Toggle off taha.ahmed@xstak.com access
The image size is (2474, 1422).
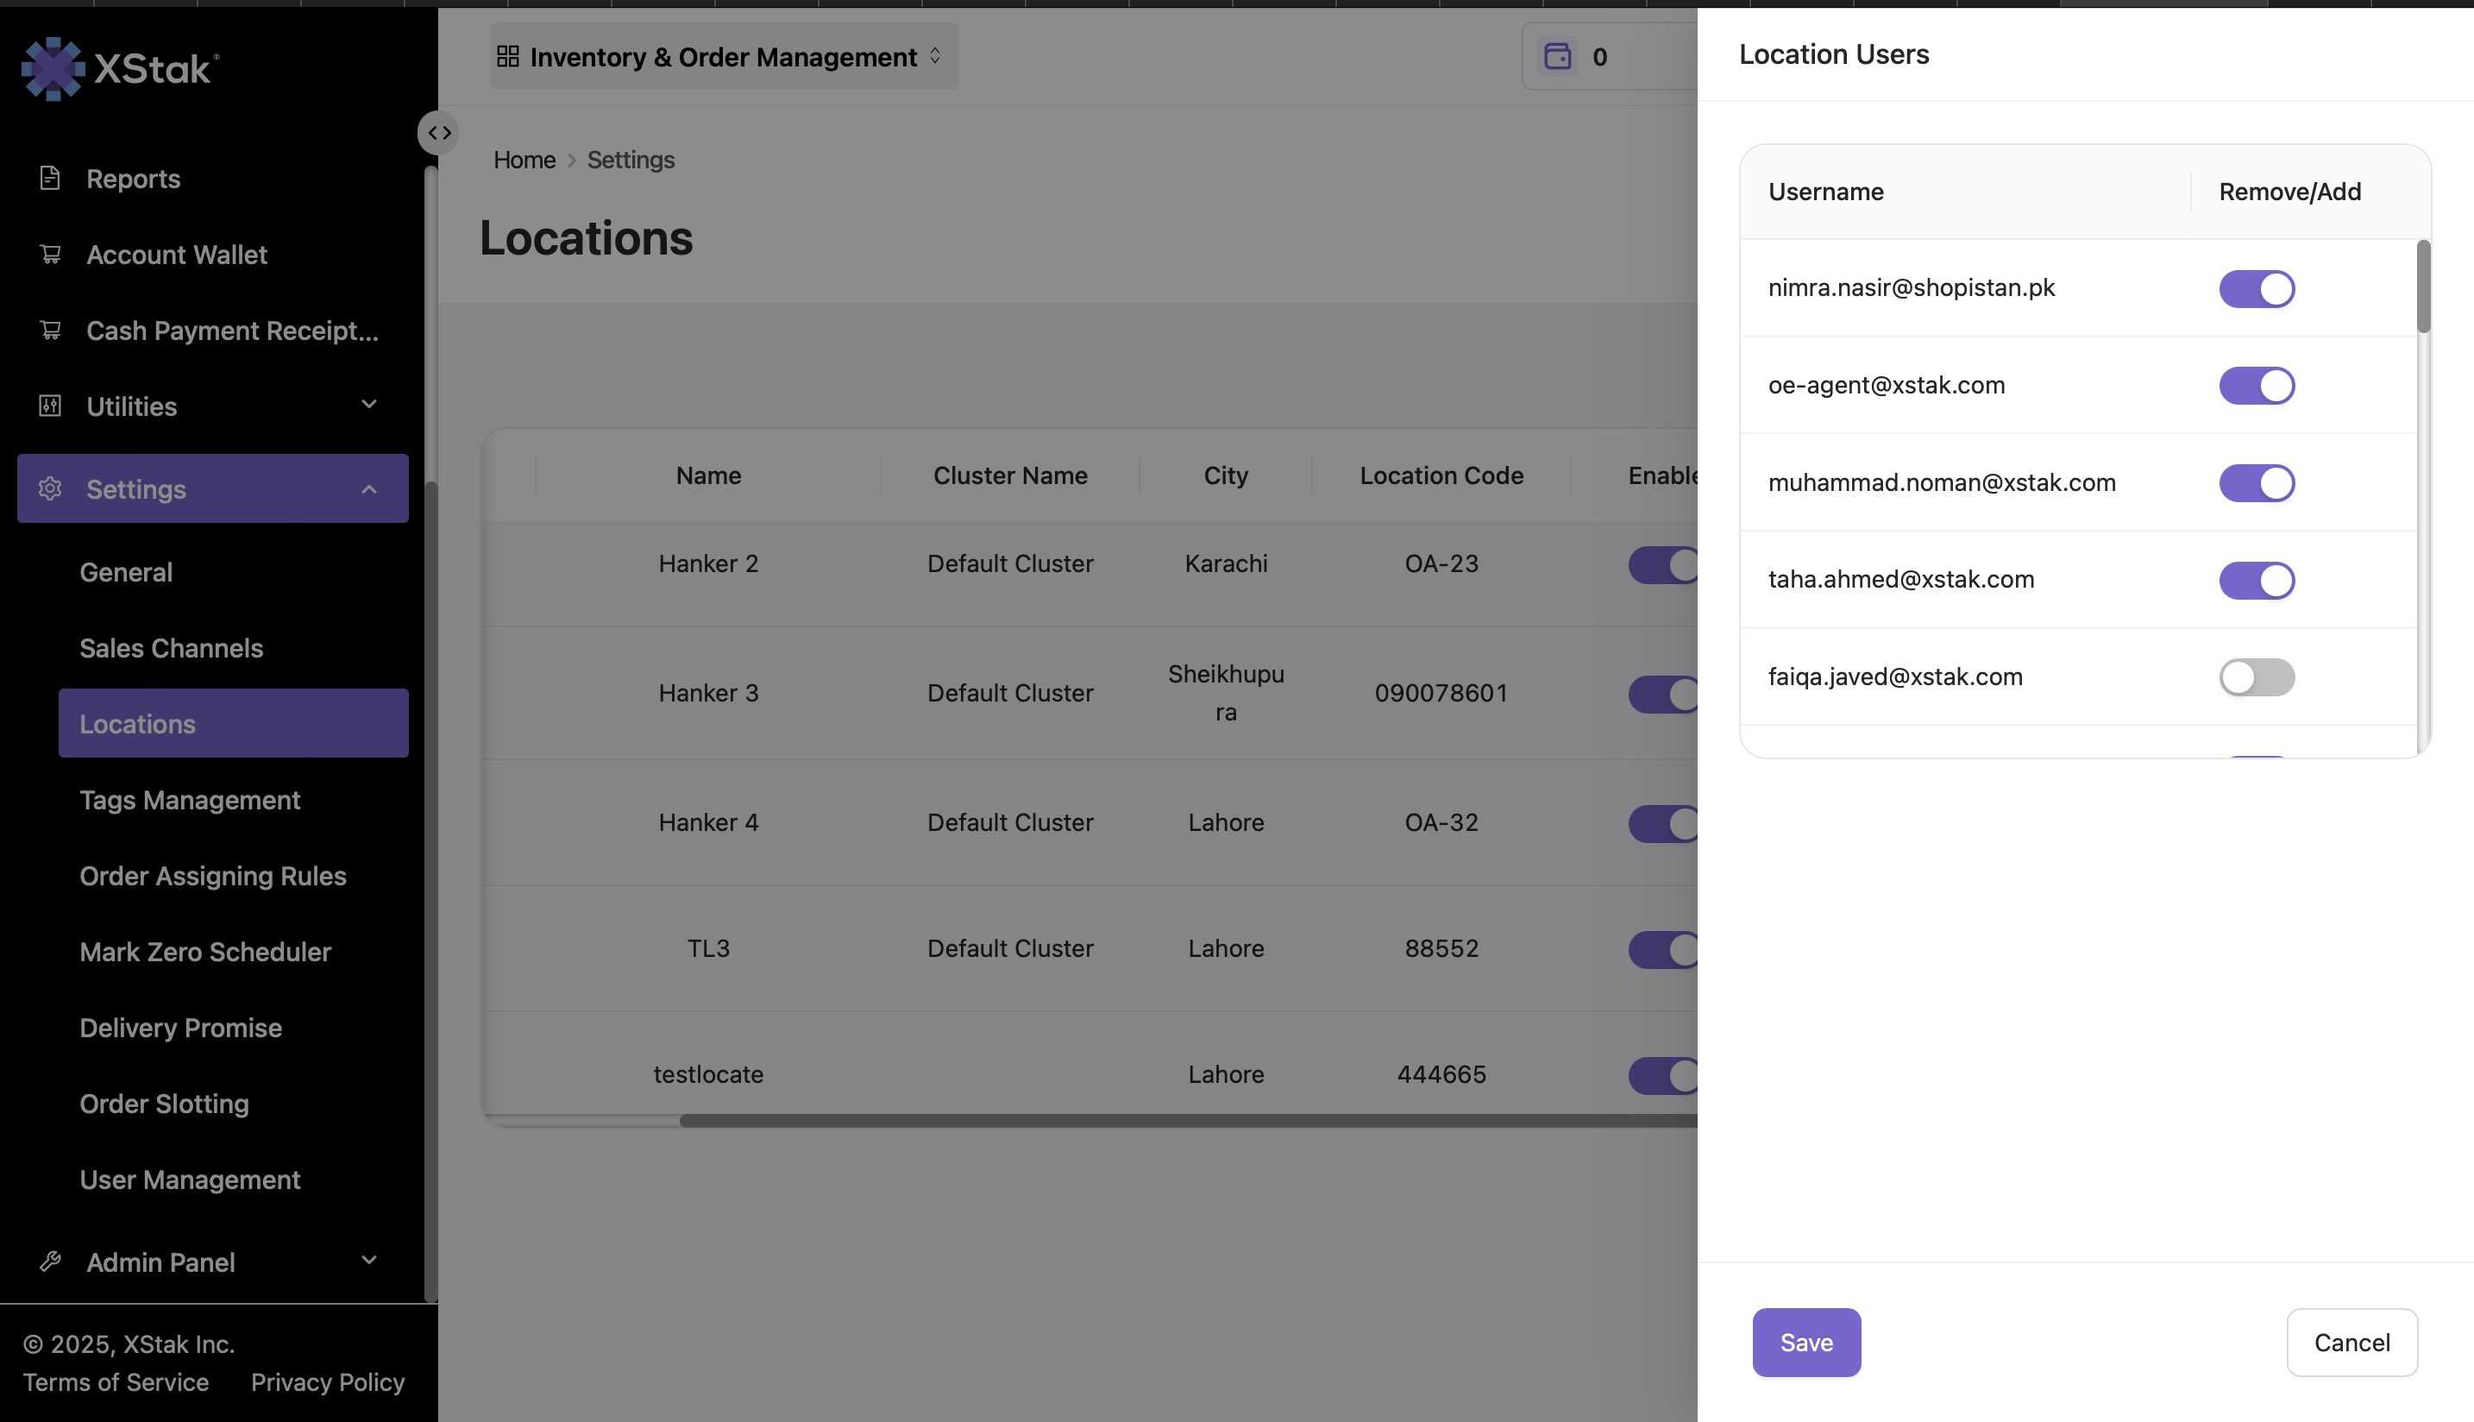[2257, 580]
